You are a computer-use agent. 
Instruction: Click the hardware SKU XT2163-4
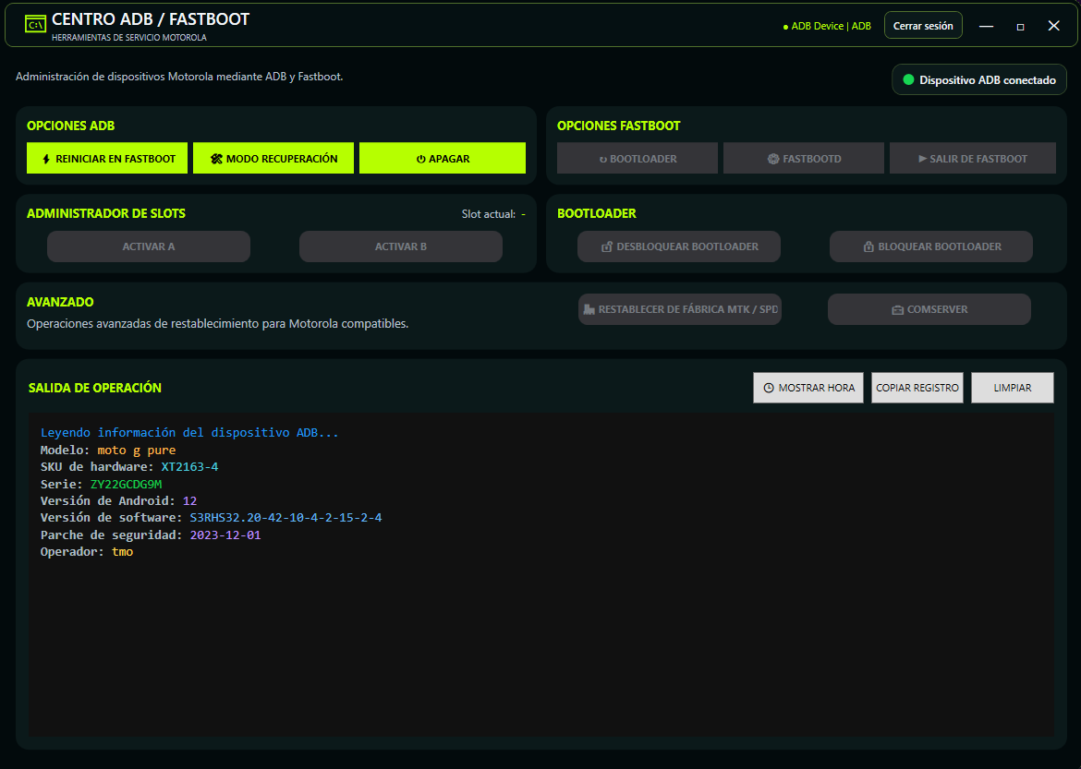189,466
